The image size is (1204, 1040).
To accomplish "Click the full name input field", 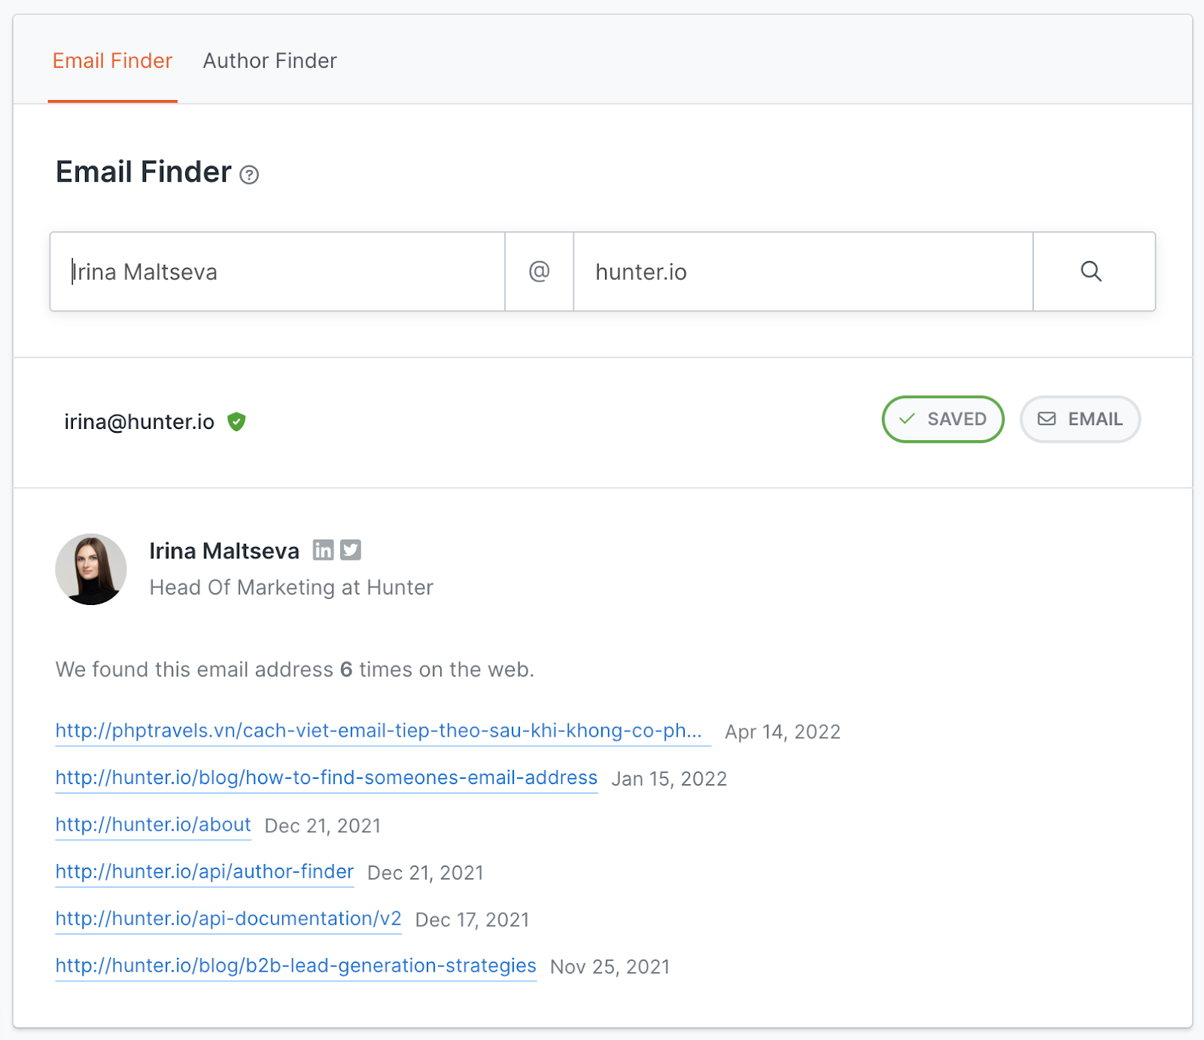I will tap(278, 272).
